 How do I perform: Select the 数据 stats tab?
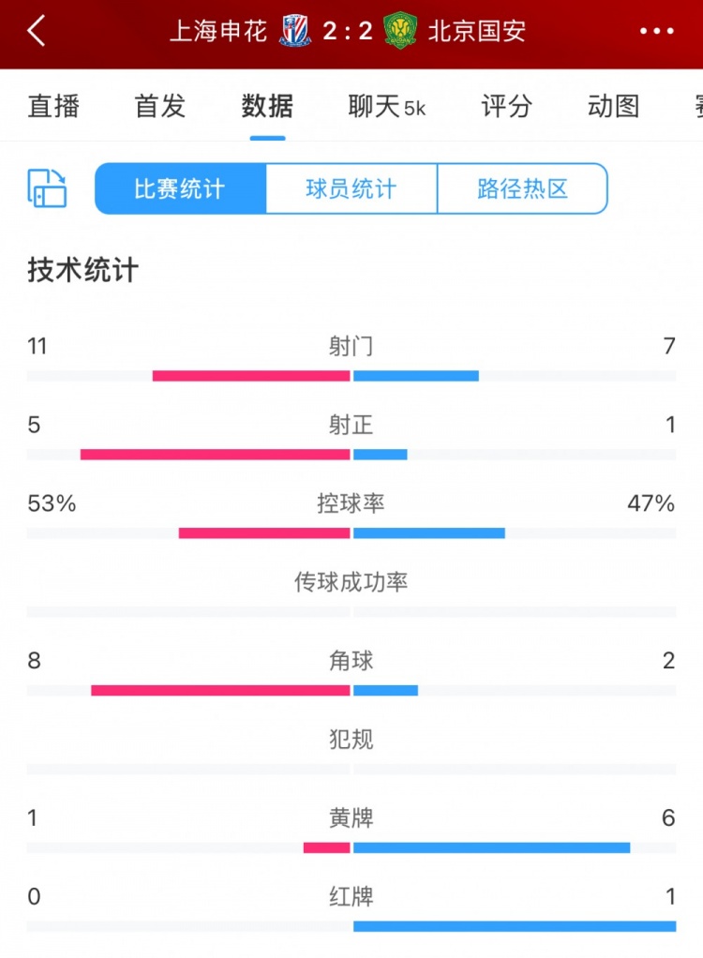(x=266, y=107)
